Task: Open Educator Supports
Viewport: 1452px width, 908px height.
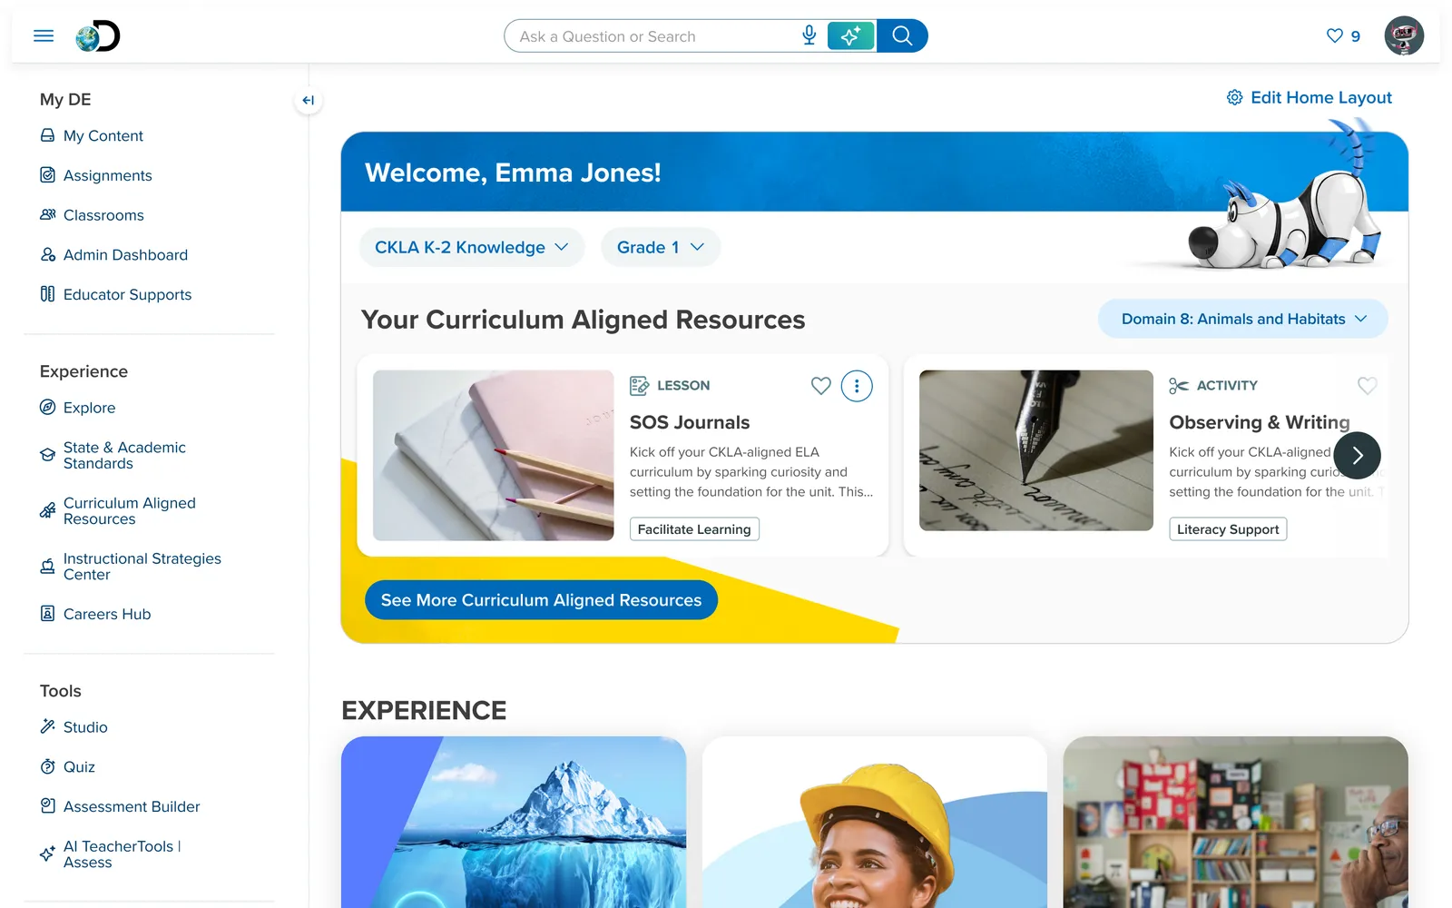Action: point(127,294)
